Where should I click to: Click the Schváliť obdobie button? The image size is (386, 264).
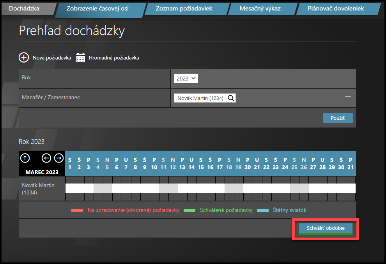[x=326, y=228]
